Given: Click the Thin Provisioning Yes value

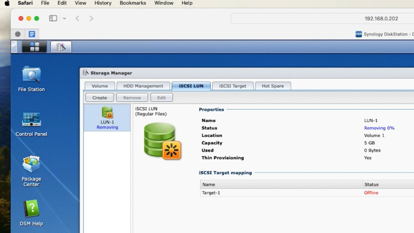Looking at the screenshot, I should pos(368,158).
